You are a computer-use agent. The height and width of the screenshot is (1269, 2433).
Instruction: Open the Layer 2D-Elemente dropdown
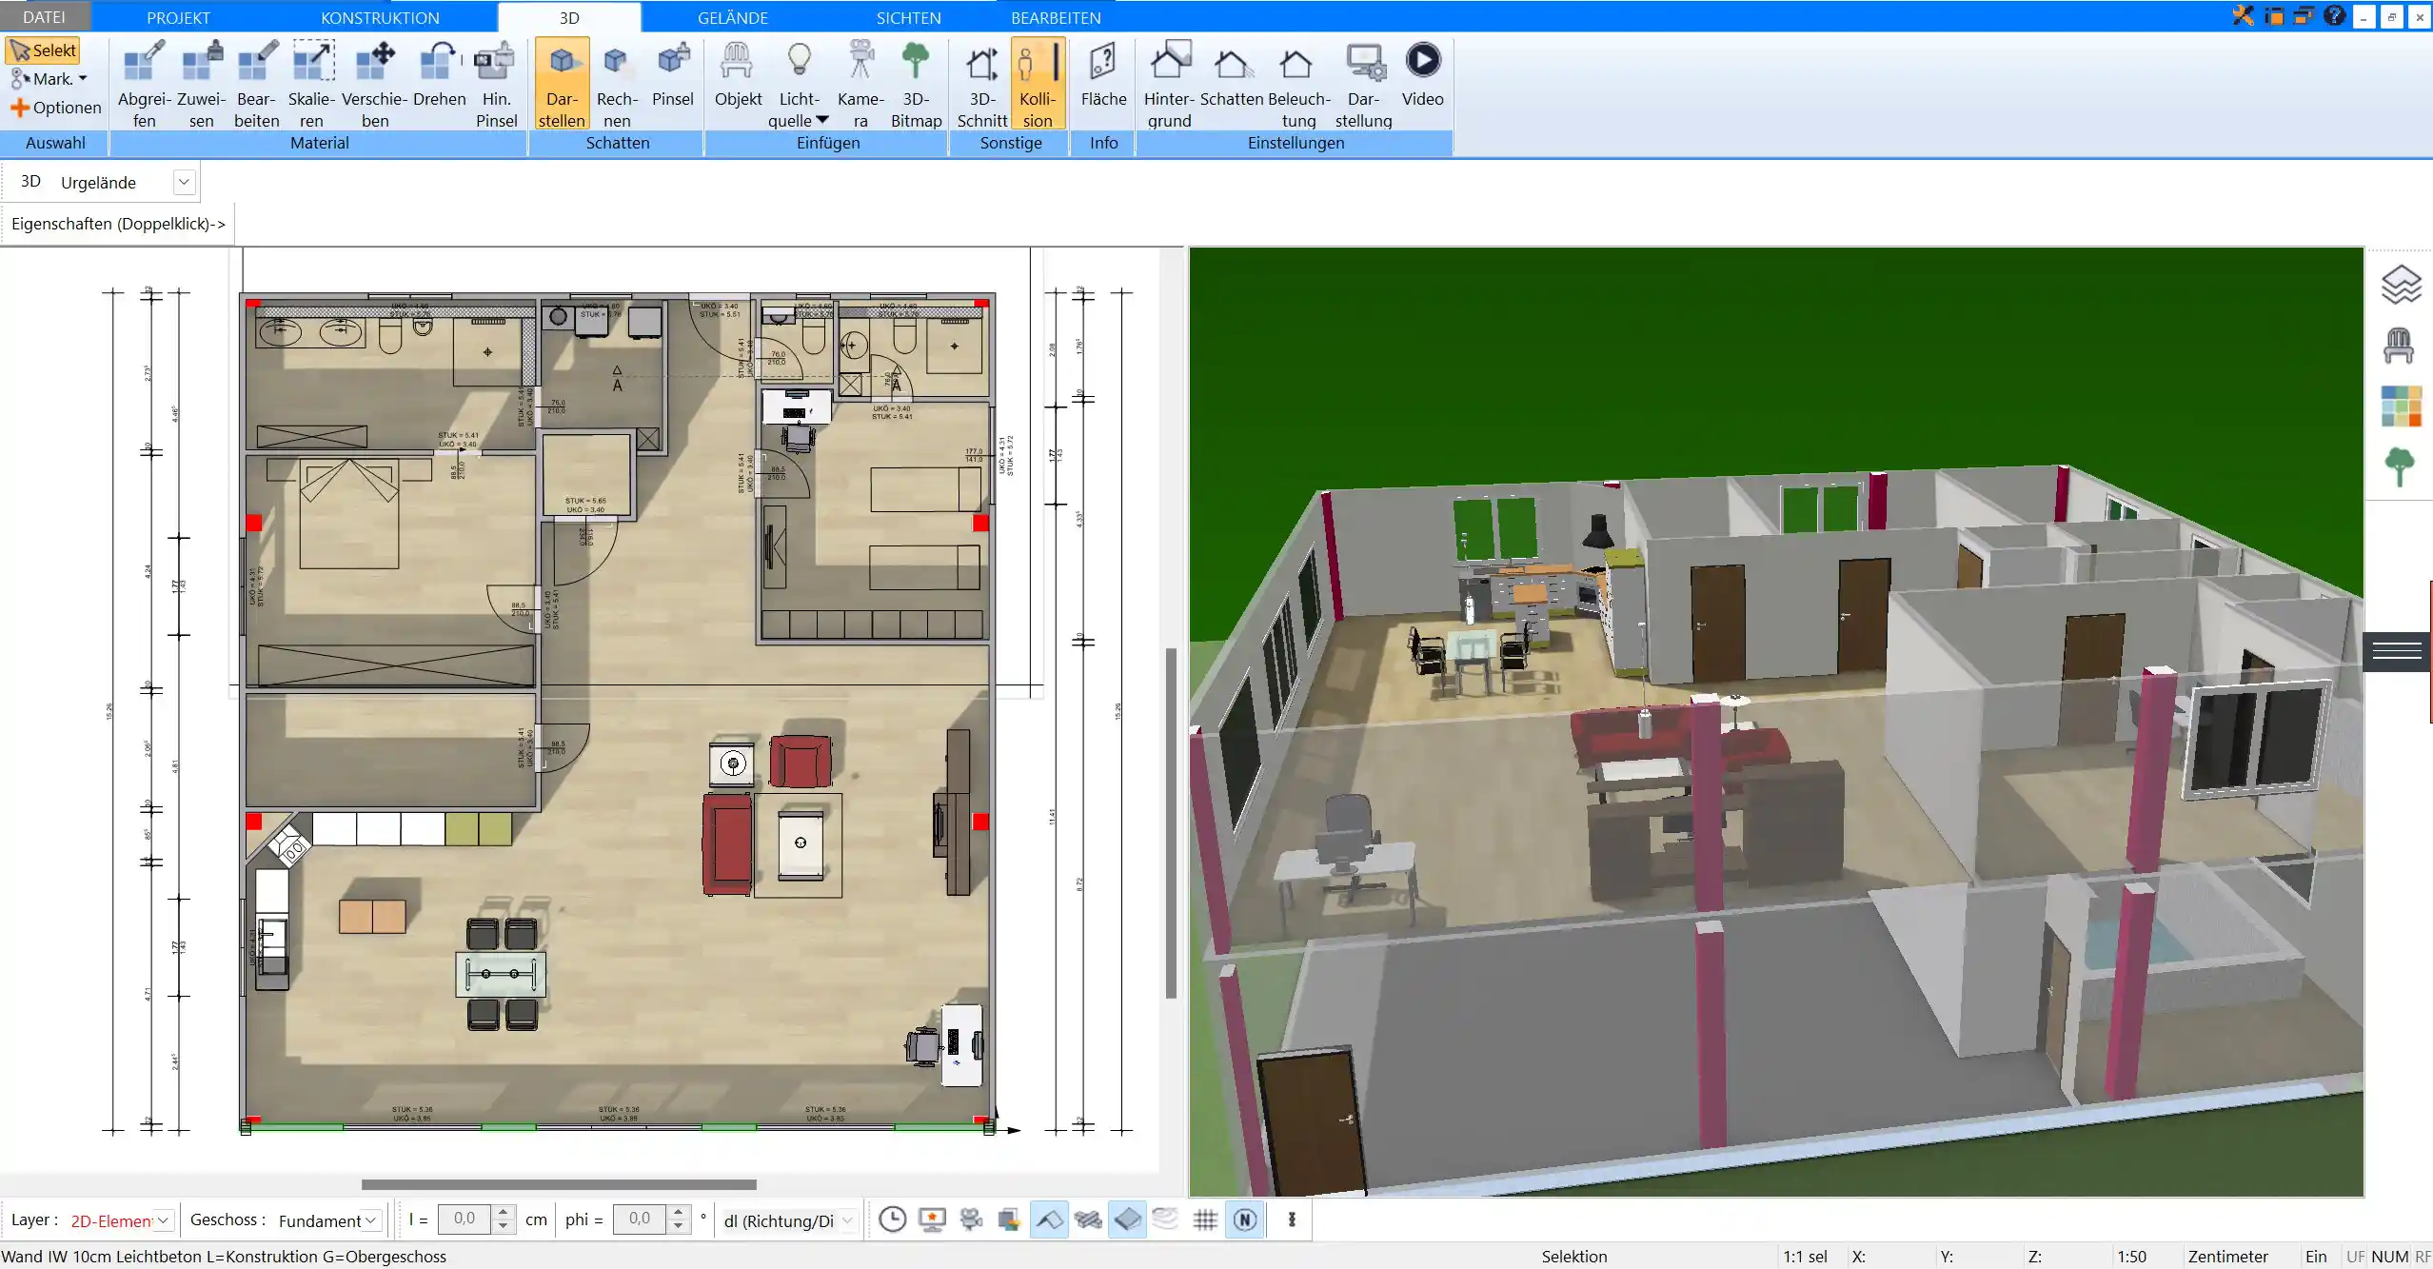(163, 1220)
